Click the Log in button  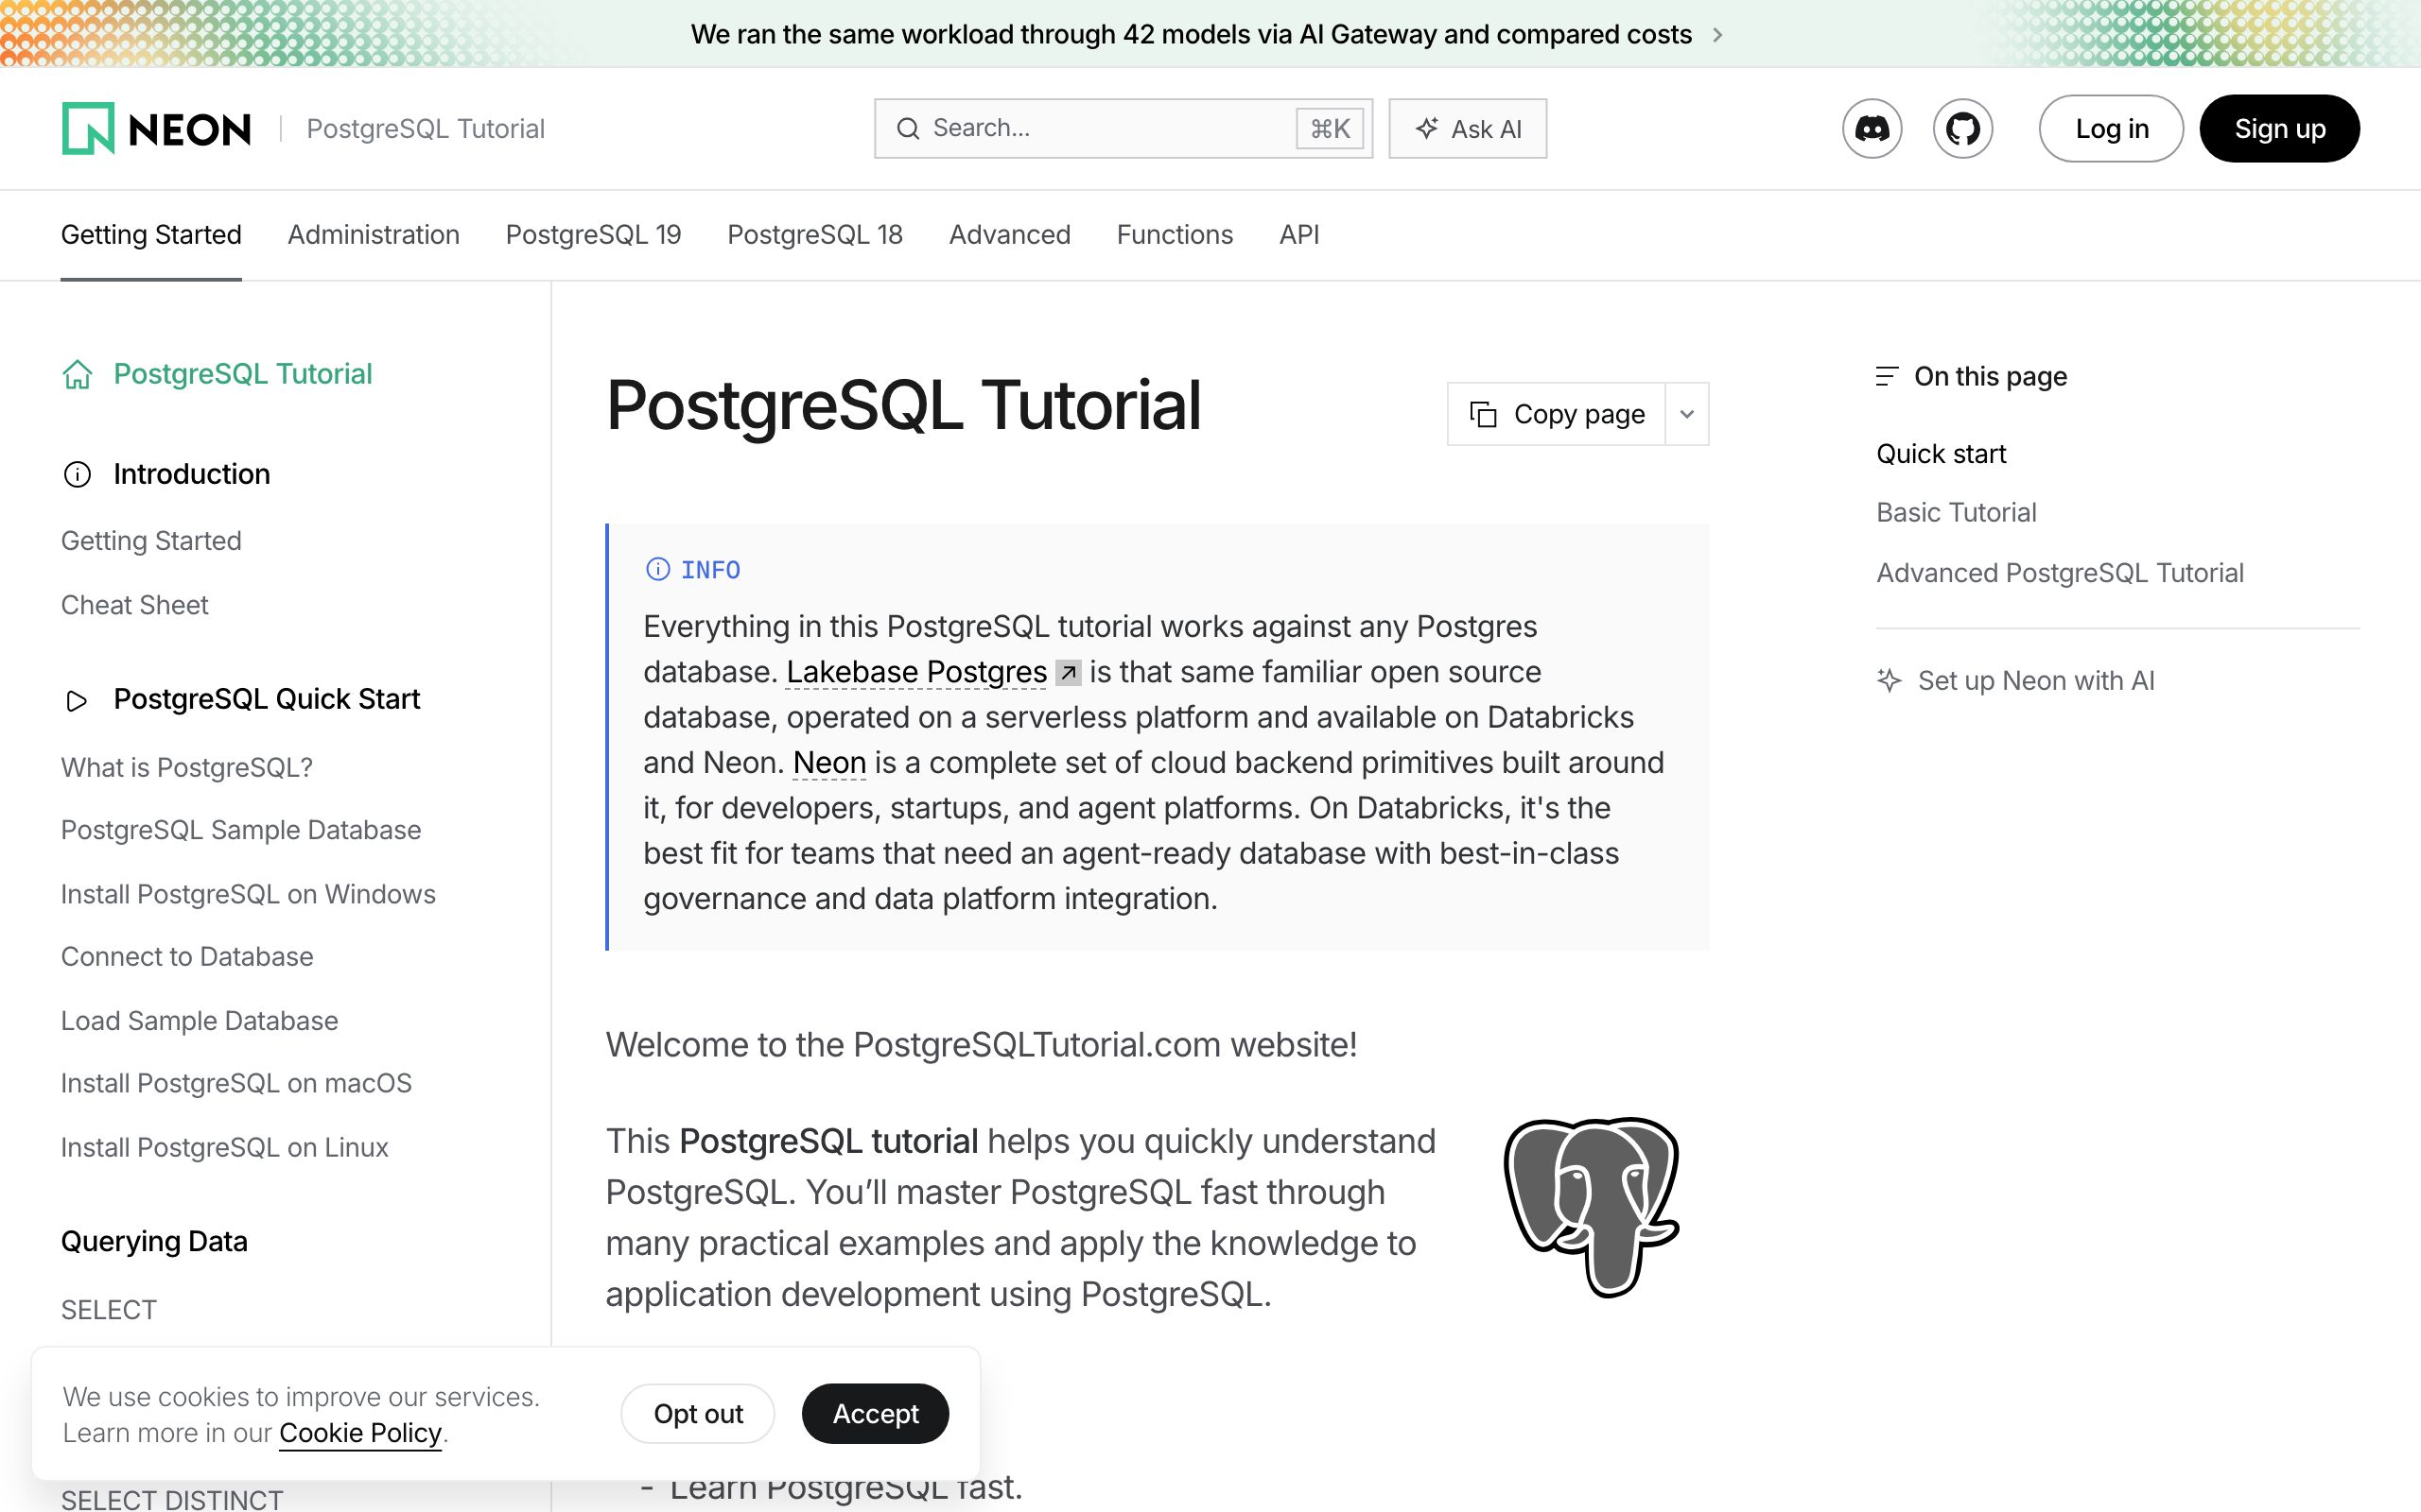coord(2111,128)
